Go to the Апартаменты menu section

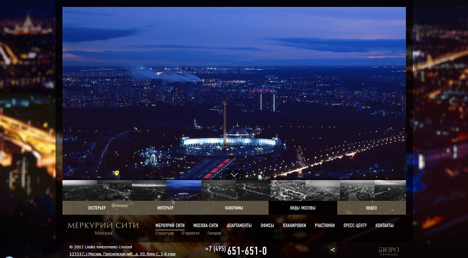point(239,225)
